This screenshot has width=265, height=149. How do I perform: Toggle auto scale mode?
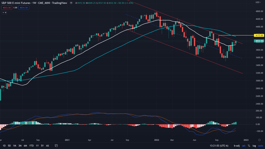[260, 146]
